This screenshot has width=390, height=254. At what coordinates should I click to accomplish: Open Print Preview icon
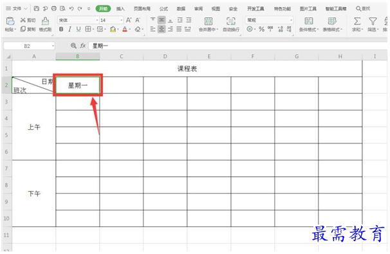click(x=62, y=9)
